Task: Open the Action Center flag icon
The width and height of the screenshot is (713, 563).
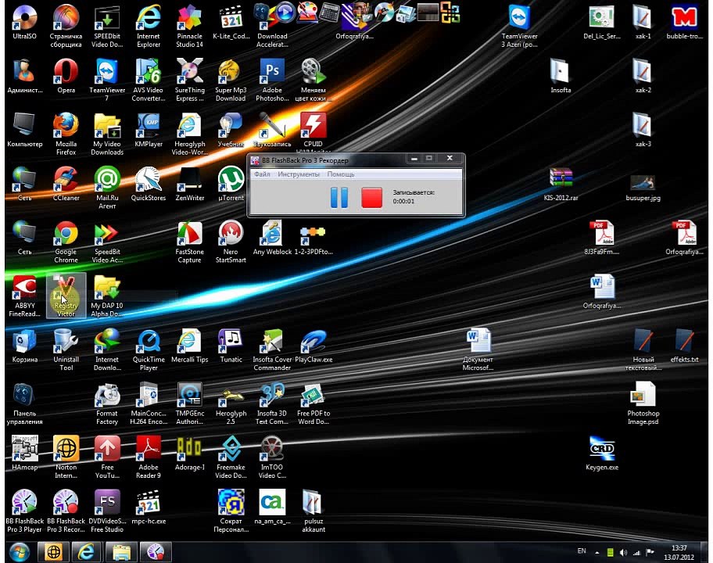Action: point(650,552)
